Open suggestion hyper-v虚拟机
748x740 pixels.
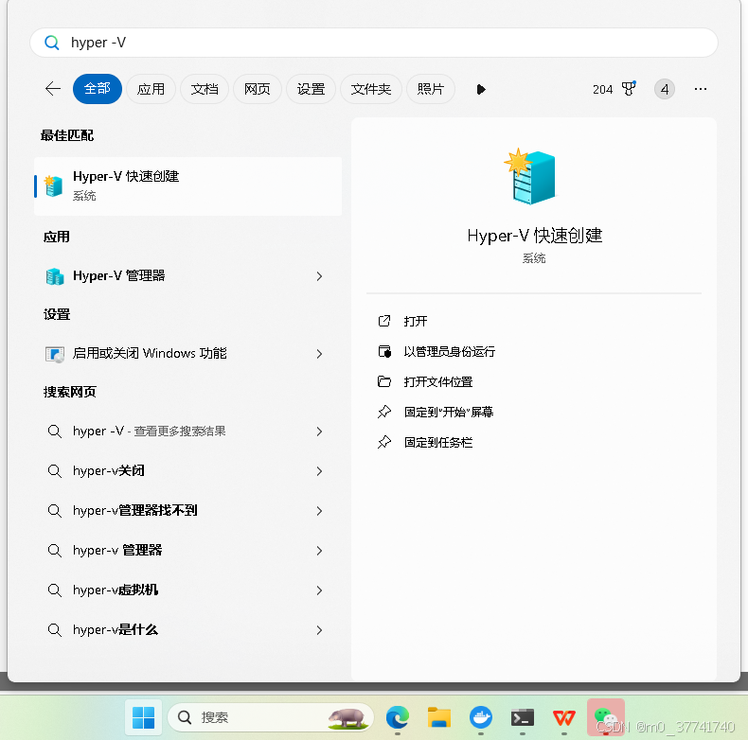coord(188,590)
